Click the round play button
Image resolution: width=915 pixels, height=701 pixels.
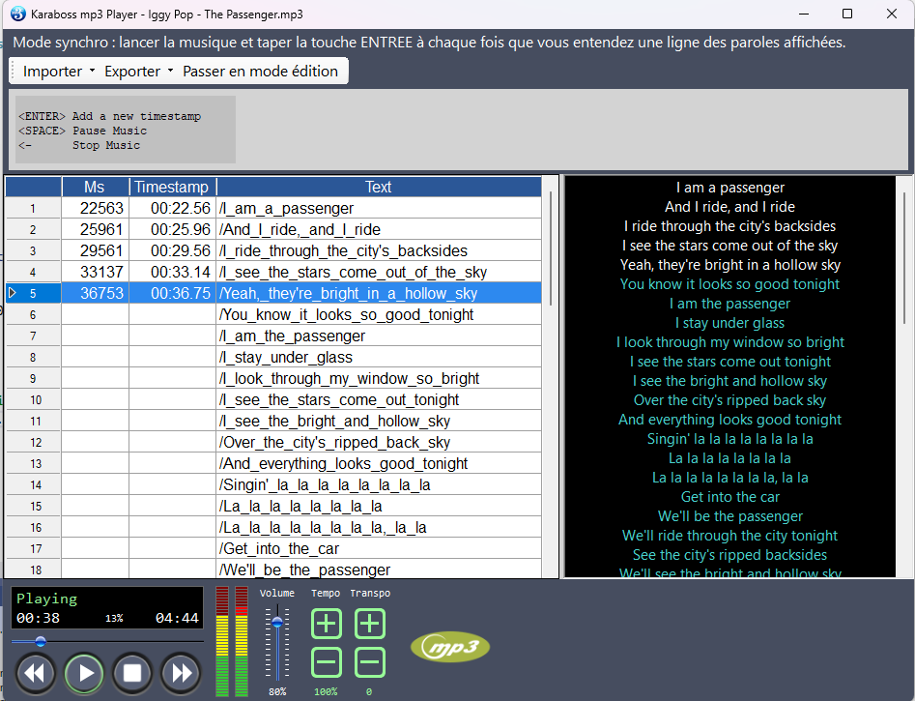click(x=85, y=673)
